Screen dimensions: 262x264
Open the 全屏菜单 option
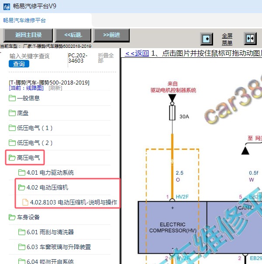coord(227,39)
